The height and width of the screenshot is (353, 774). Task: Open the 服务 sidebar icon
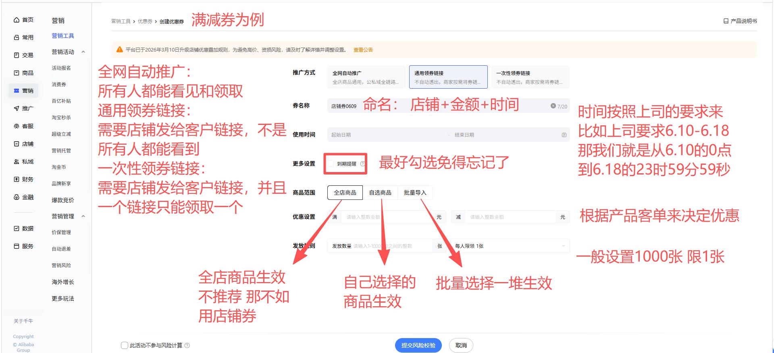pos(17,246)
